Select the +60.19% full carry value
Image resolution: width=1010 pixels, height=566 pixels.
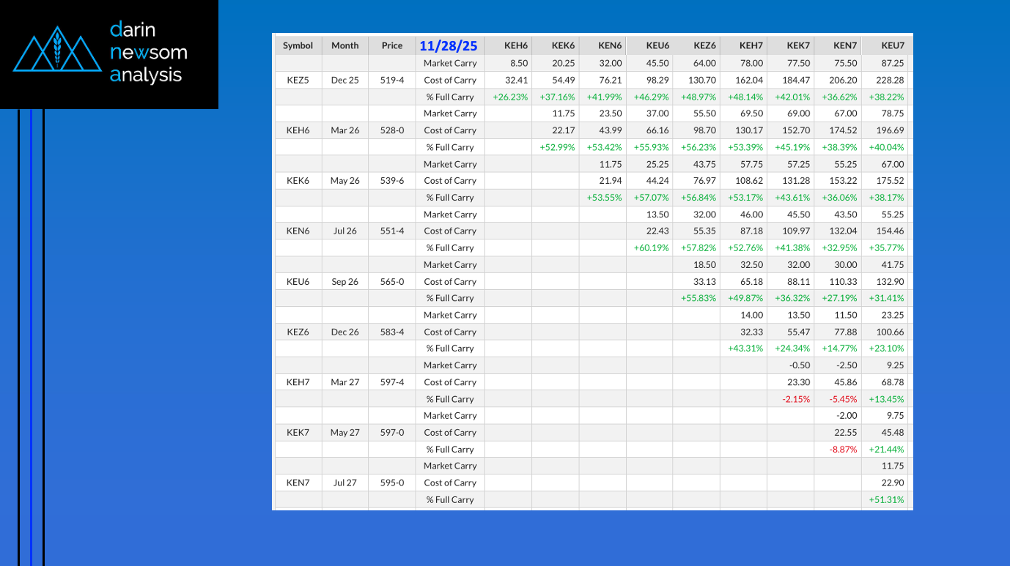(x=651, y=248)
